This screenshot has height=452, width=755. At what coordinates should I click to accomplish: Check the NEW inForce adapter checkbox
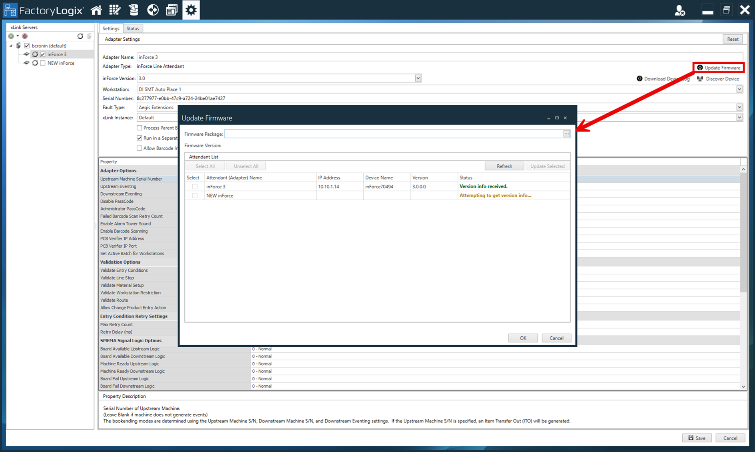click(43, 63)
